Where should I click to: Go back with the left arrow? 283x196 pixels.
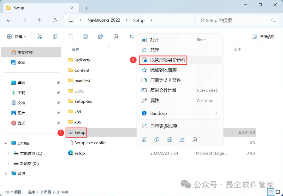click(9, 20)
